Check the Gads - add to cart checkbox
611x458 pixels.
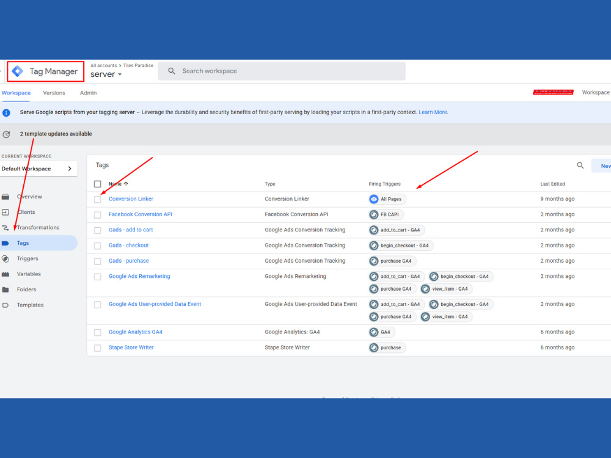[x=97, y=230]
